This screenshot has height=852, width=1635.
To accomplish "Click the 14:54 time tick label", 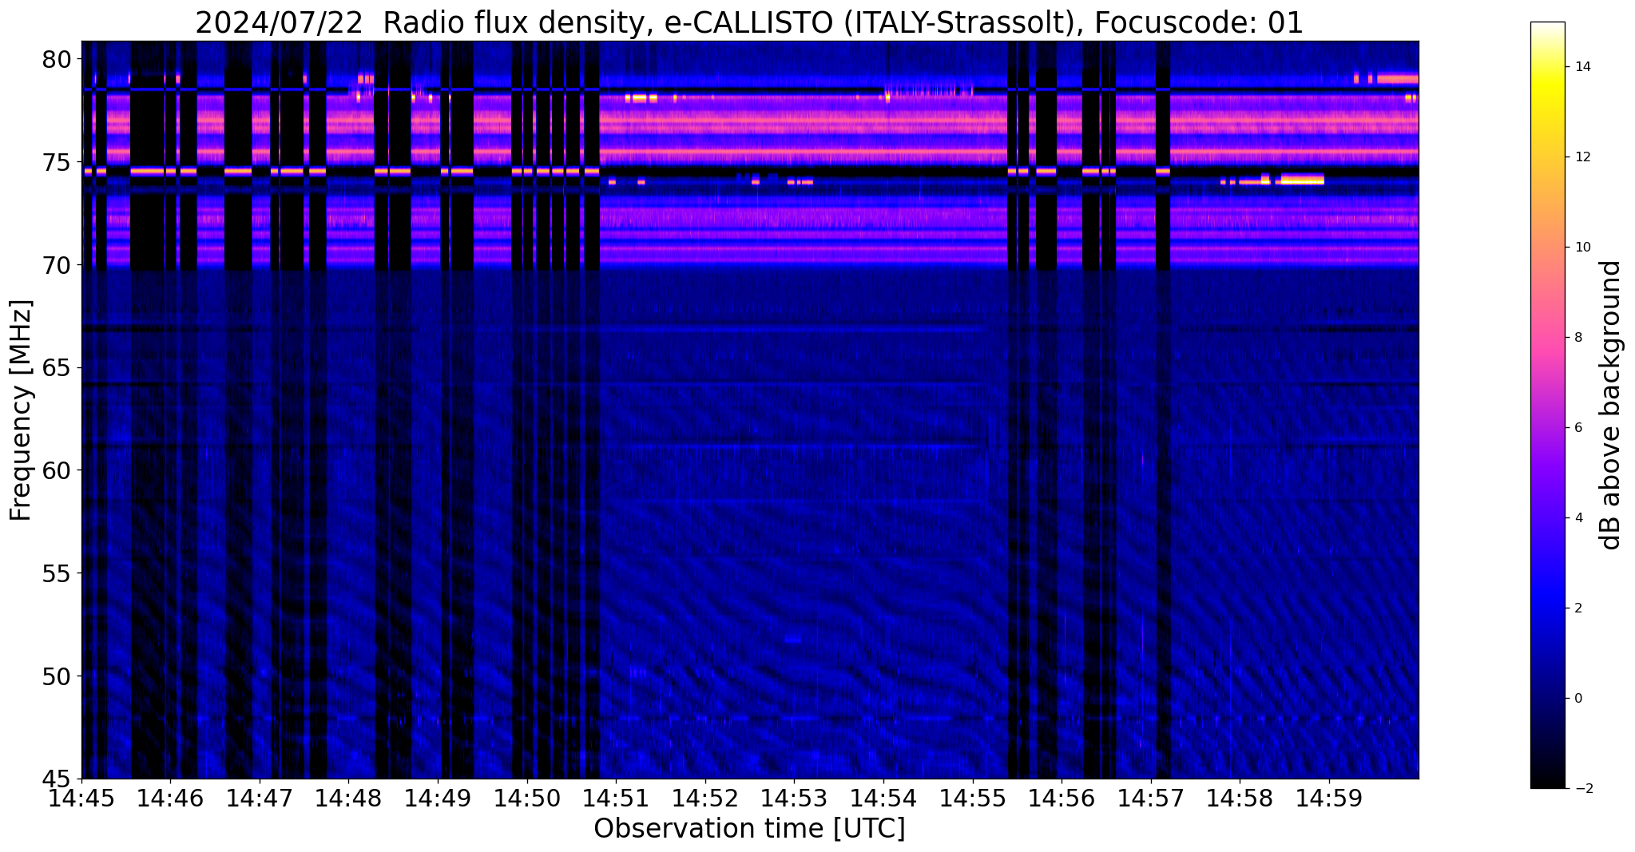I will (883, 798).
